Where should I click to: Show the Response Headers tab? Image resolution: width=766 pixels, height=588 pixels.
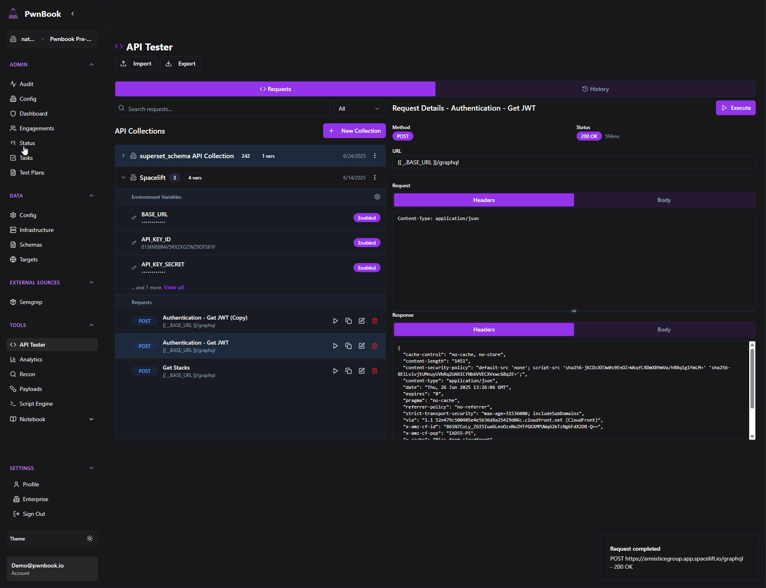[x=484, y=329]
